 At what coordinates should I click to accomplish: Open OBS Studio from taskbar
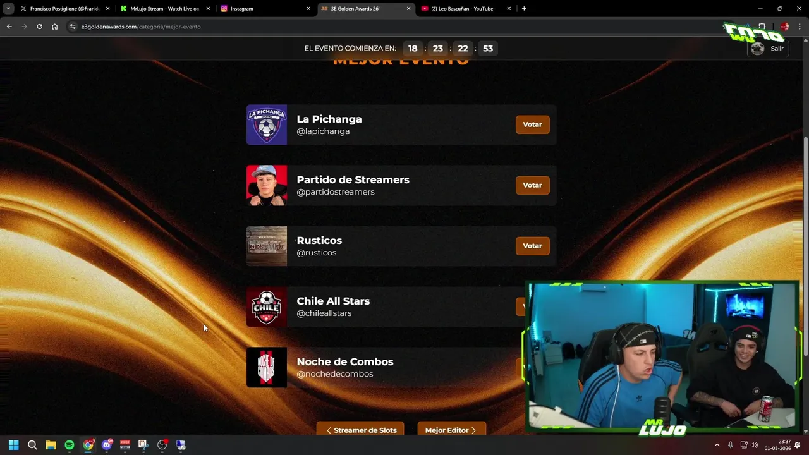click(162, 445)
